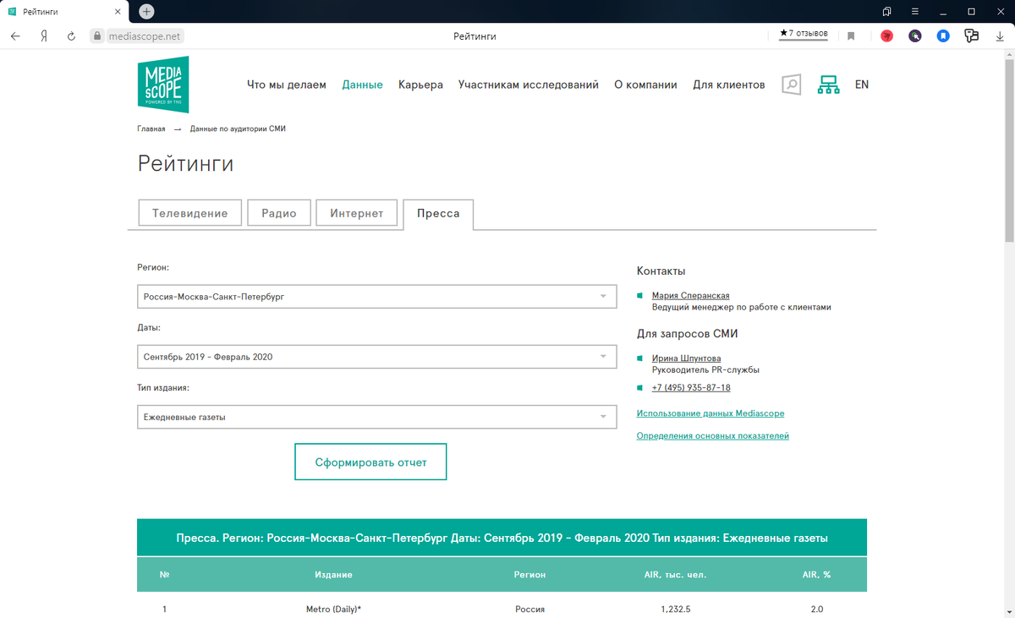Open the Данные menu item
This screenshot has width=1015, height=618.
point(362,85)
